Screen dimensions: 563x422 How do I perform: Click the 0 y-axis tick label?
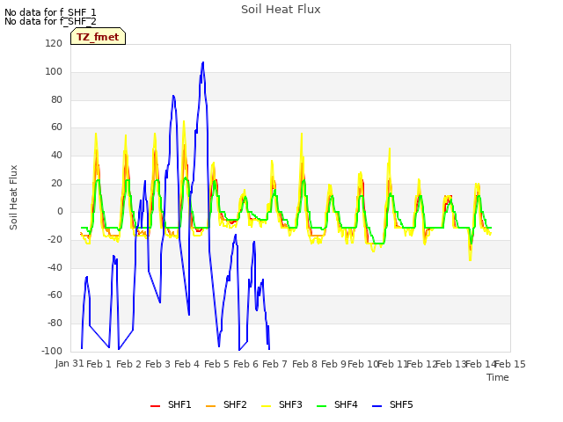[x=60, y=211]
